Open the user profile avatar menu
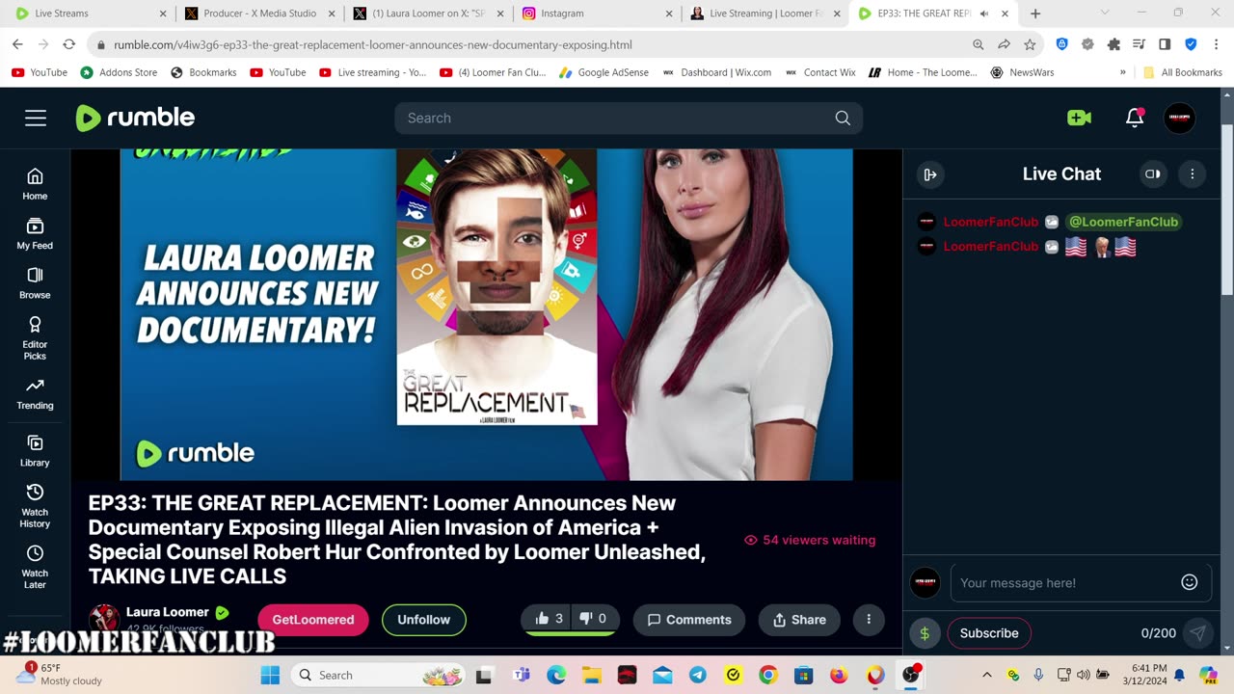Viewport: 1234px width, 694px height. [x=1179, y=118]
